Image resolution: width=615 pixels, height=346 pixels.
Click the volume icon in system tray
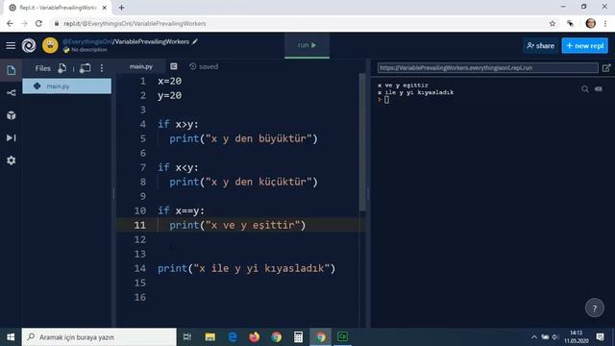point(554,337)
